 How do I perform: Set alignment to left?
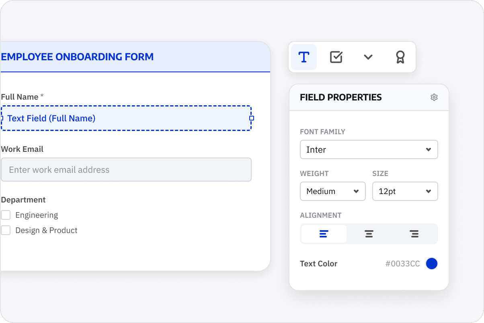324,234
